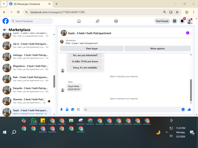The image size is (198, 148).
Task: Open Sticky Notes from the taskbar
Action: [43, 121]
